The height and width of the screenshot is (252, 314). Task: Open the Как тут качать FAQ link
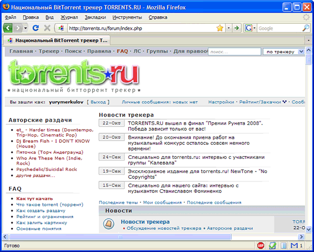[35, 199]
